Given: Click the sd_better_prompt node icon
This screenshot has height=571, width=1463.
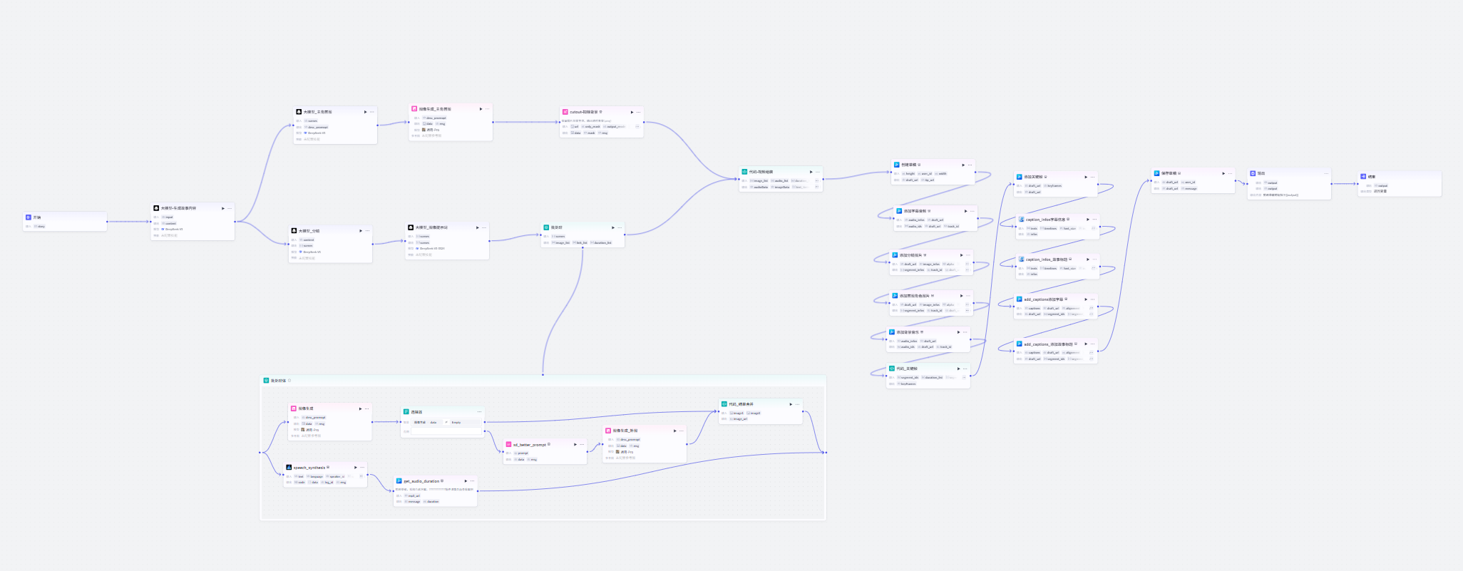Looking at the screenshot, I should [x=509, y=444].
